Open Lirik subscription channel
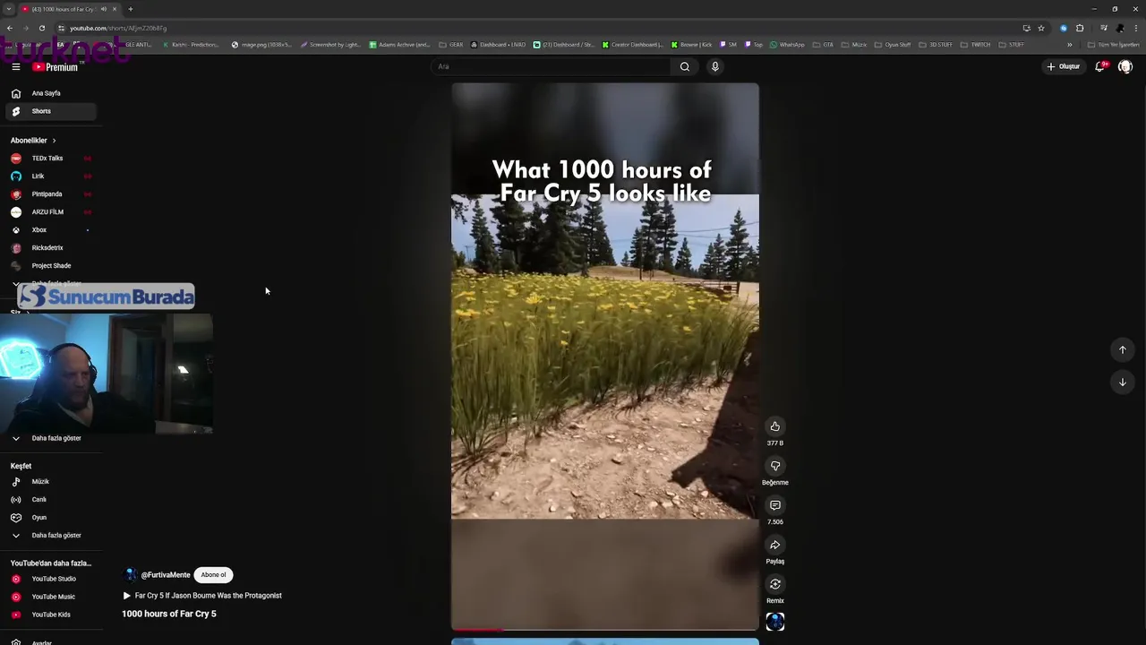The image size is (1146, 645). 49,176
